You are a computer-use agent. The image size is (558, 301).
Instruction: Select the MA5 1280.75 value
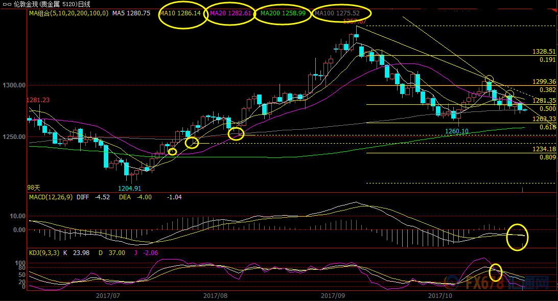pos(131,13)
